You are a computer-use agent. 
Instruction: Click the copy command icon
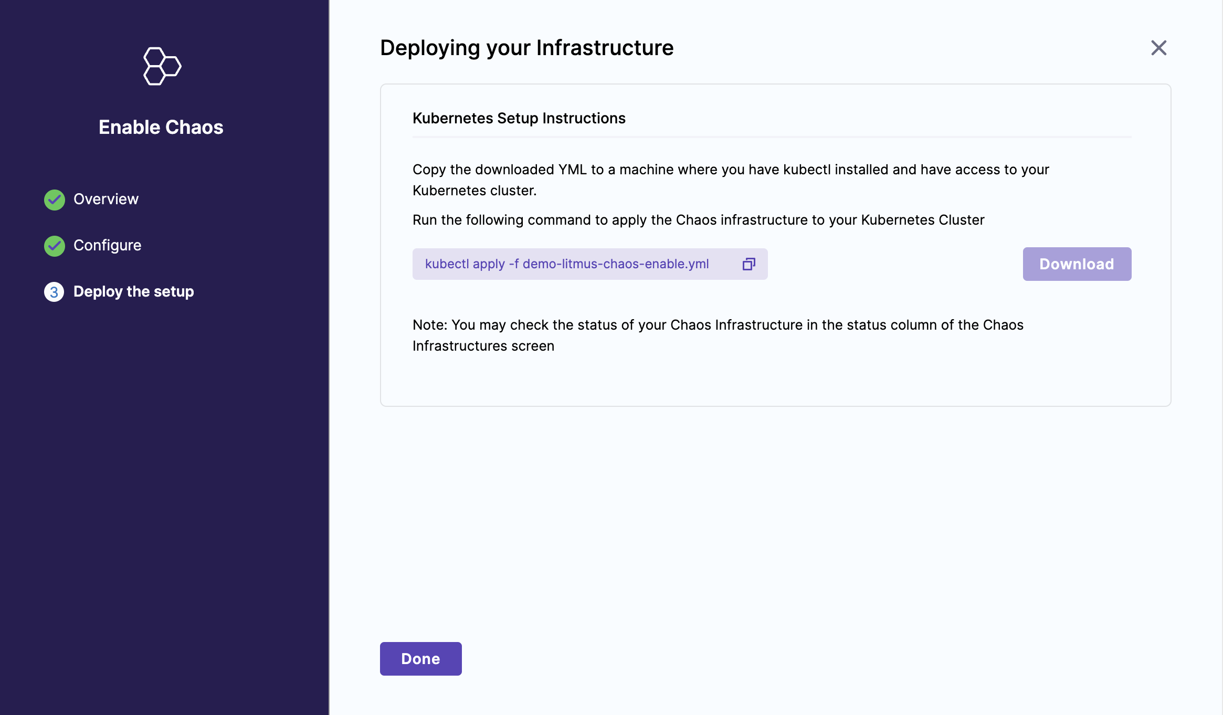pyautogui.click(x=748, y=264)
